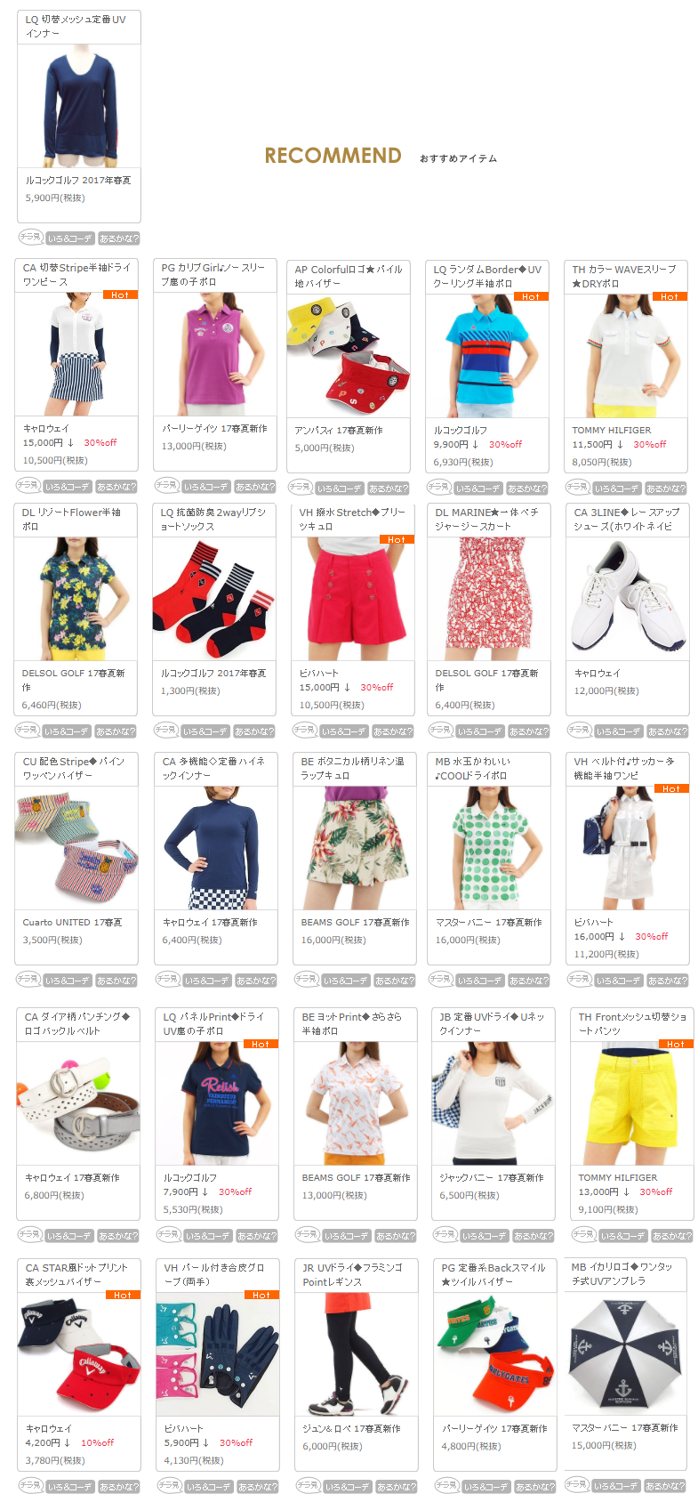Click あるかな? under PG purple sleeveless polo
The image size is (698, 1502).
pyautogui.click(x=255, y=487)
